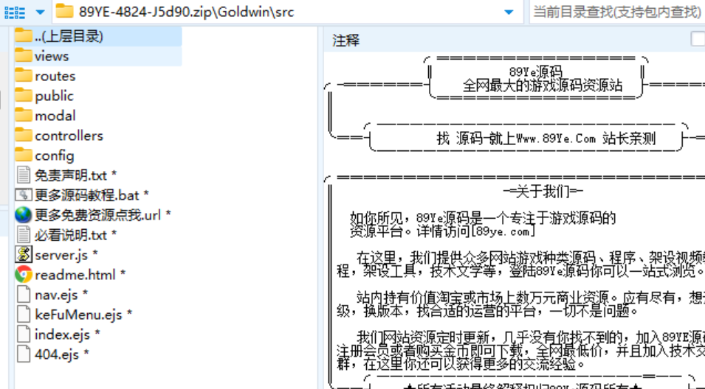Select the server.js script file icon
Viewport: 705px width, 389px height.
coord(24,255)
